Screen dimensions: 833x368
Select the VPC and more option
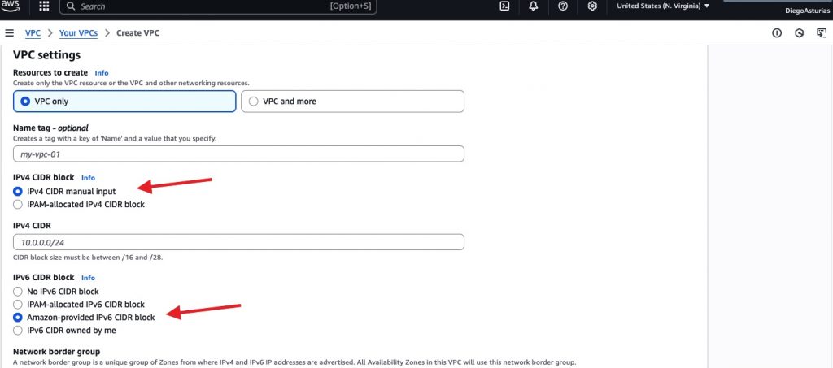click(352, 102)
